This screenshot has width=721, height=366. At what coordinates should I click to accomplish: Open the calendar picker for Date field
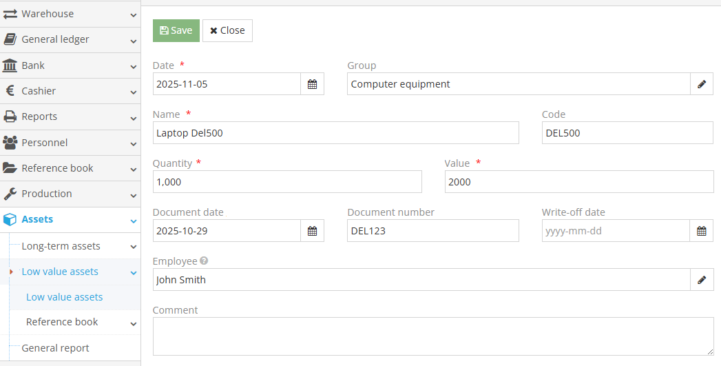click(x=312, y=84)
